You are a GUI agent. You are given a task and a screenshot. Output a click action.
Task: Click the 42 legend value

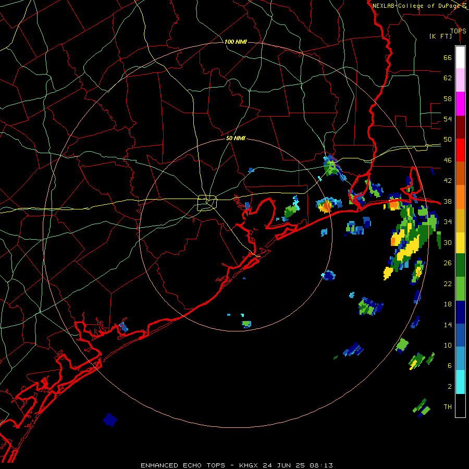pyautogui.click(x=448, y=181)
